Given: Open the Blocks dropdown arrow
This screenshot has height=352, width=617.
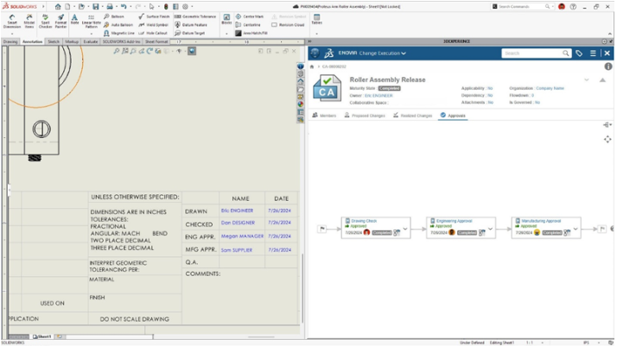Looking at the screenshot, I should (x=226, y=34).
